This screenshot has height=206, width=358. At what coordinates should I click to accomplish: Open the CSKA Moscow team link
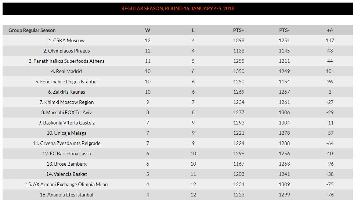(x=66, y=40)
